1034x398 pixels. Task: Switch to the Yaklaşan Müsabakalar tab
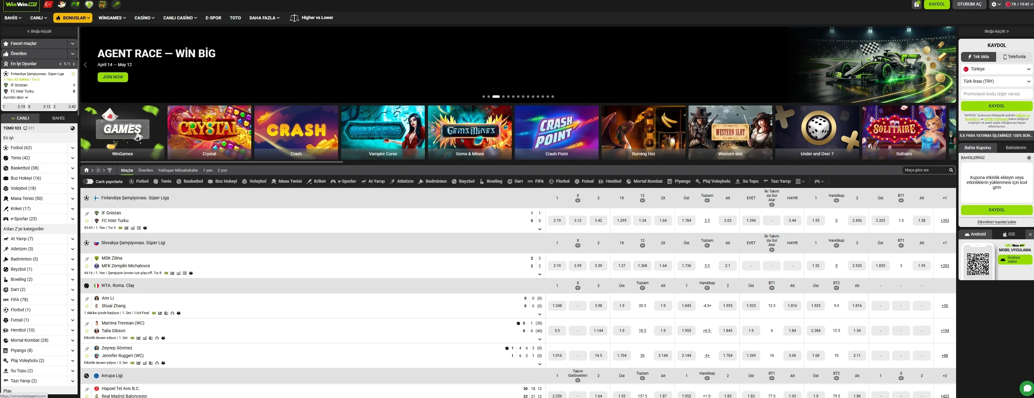[x=178, y=170]
